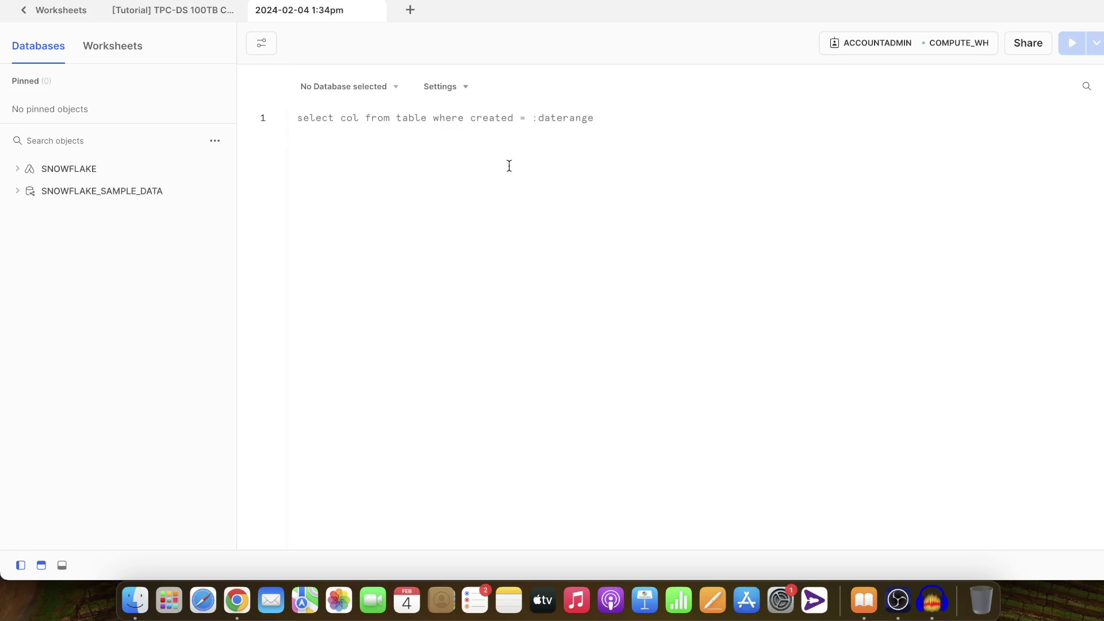Open the search magnifier in the editor
Screen dimensions: 1104x621
coord(1086,86)
